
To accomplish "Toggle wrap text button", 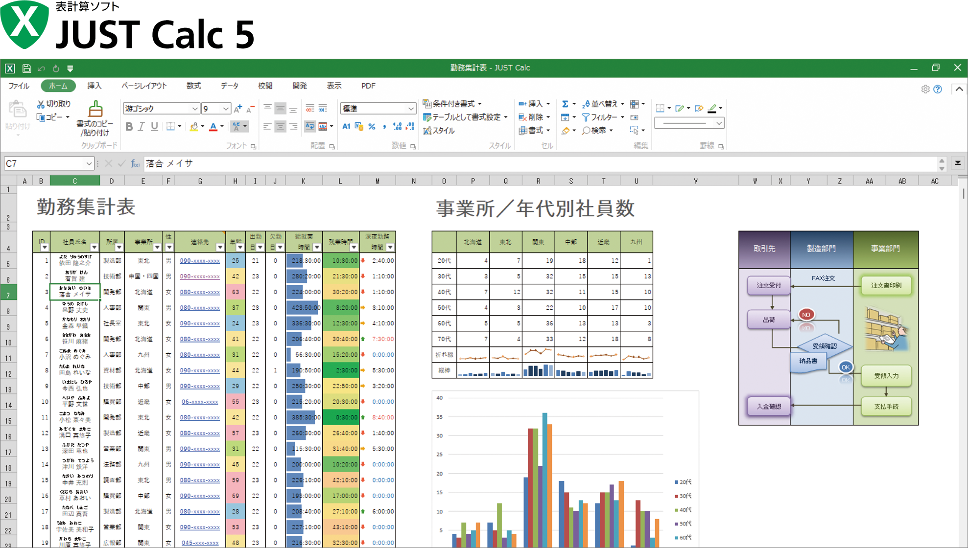I will [309, 127].
